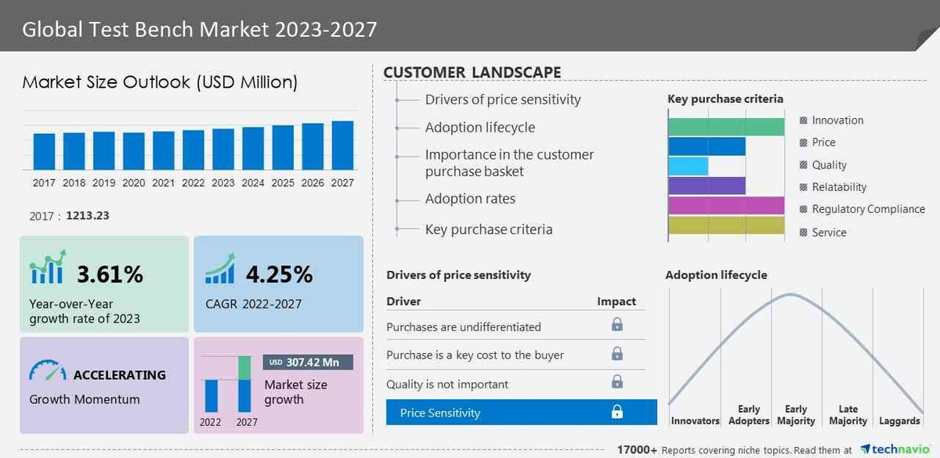Viewport: 940px width, 458px height.
Task: Select Importance in the customer purchase basket item
Action: pyautogui.click(x=509, y=163)
